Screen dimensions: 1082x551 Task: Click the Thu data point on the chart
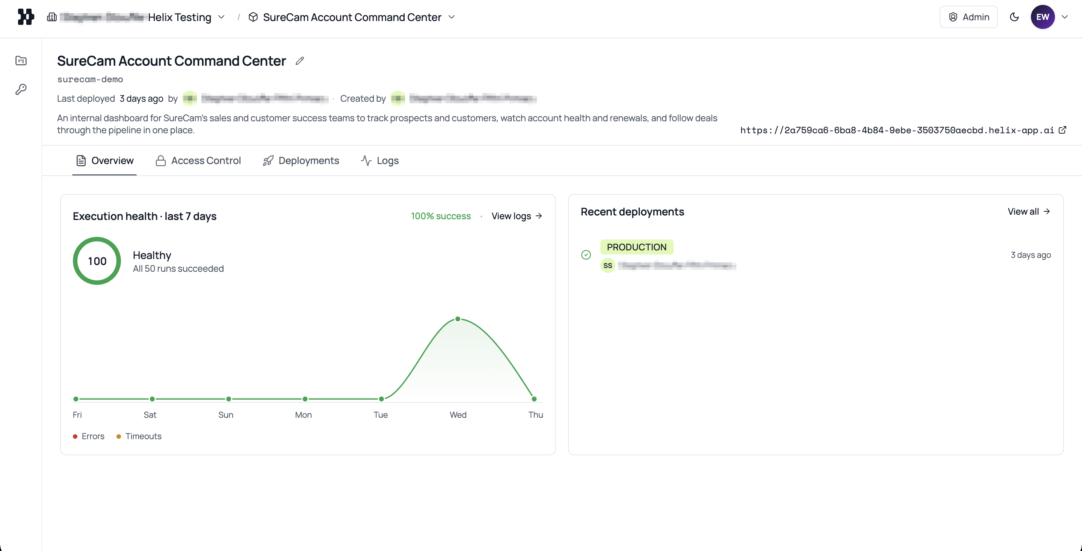tap(534, 399)
